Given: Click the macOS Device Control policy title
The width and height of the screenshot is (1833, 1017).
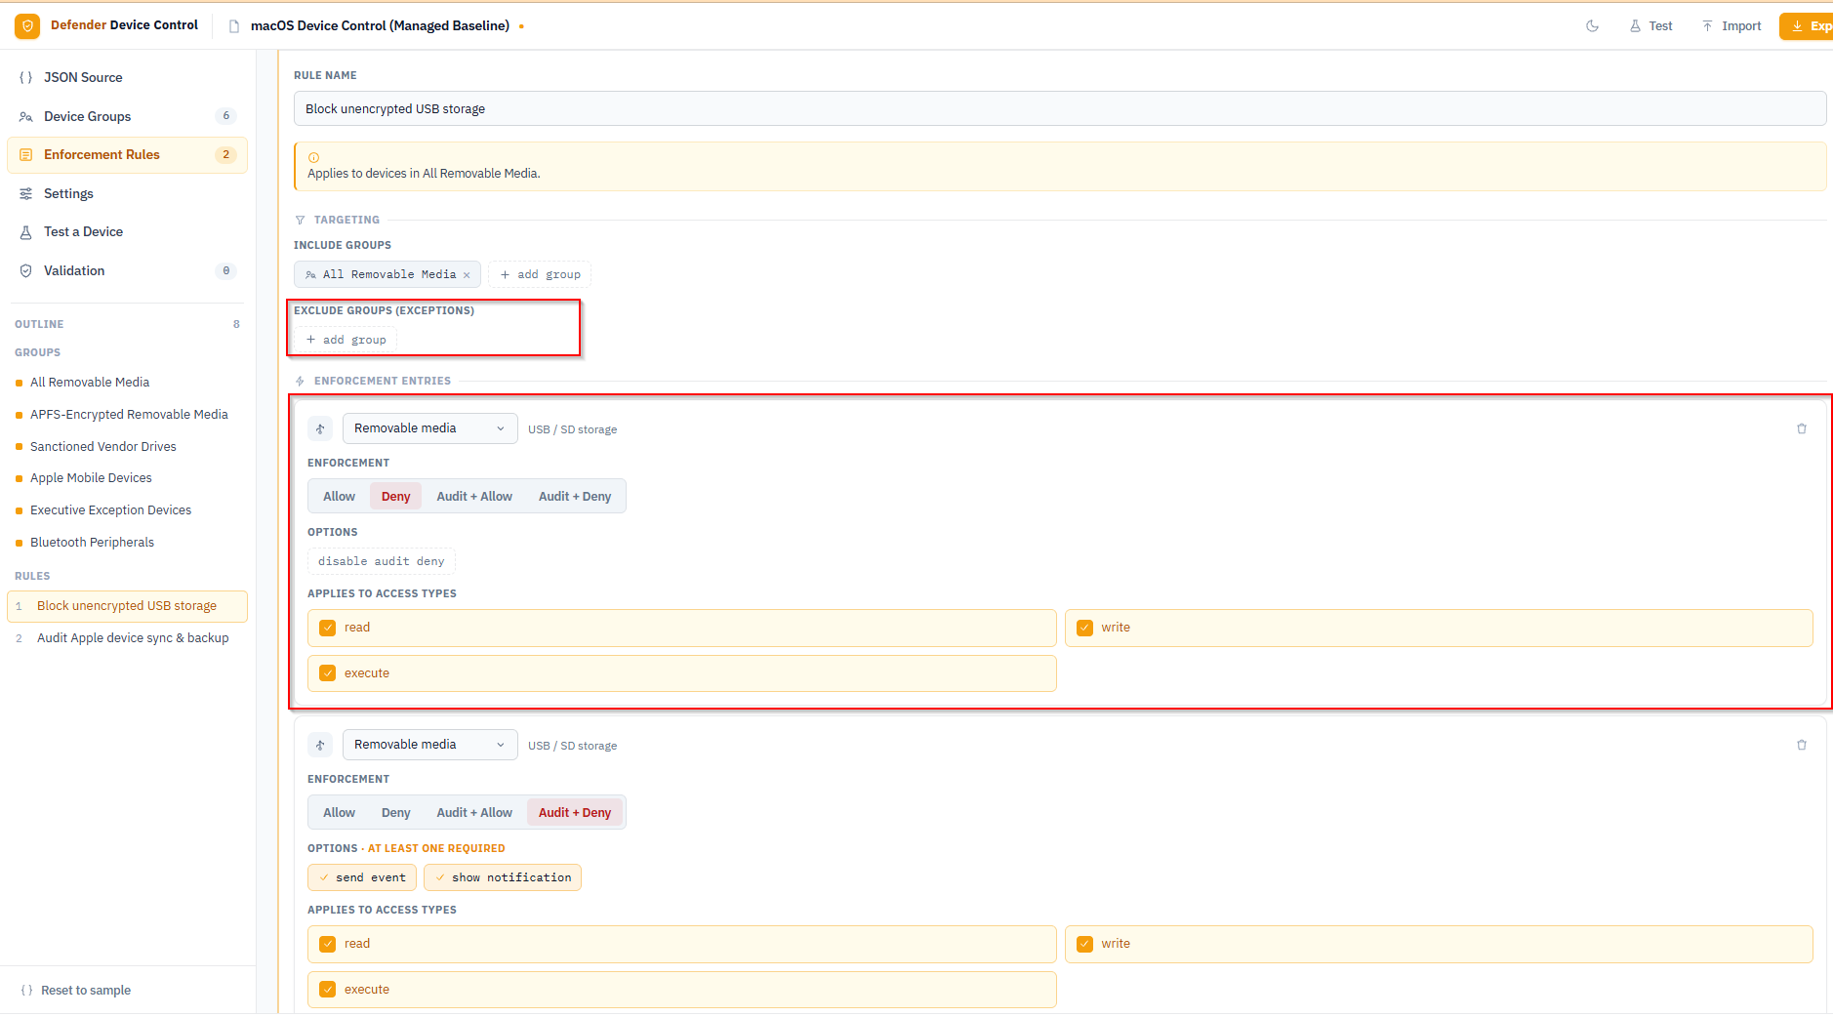Looking at the screenshot, I should [x=380, y=26].
